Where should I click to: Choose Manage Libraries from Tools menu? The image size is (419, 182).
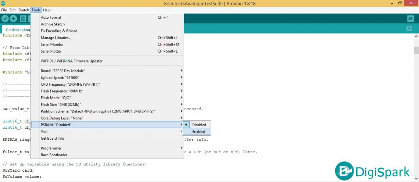[56, 38]
